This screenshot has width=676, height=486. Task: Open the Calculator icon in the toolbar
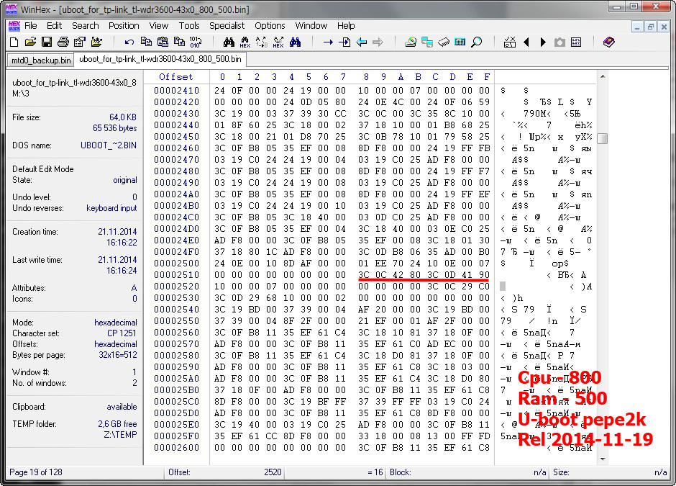[460, 42]
